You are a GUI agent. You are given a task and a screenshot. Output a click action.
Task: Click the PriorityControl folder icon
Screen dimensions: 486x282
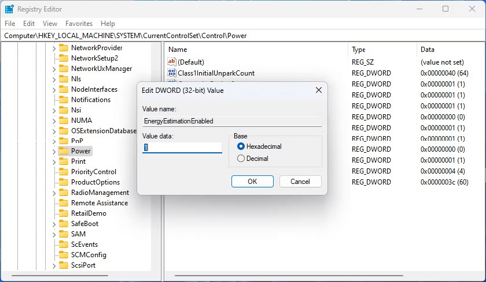coord(63,172)
